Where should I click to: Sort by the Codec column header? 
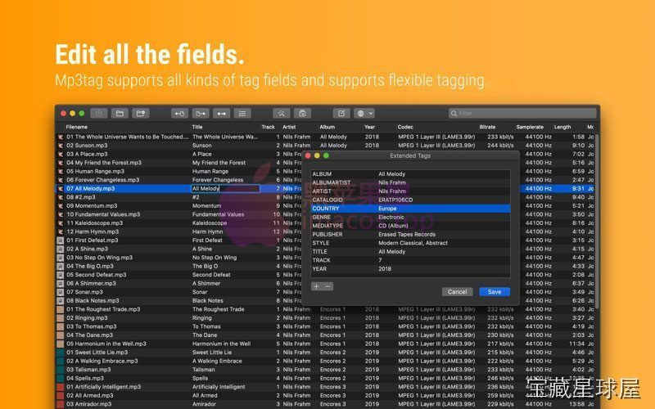(405, 127)
